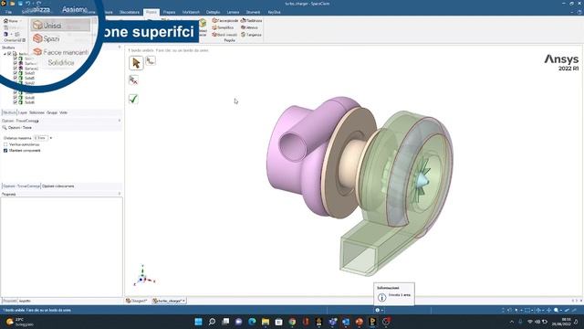584x329 pixels.
Task: Switch to the Prepara ribbon tab
Action: tap(169, 12)
